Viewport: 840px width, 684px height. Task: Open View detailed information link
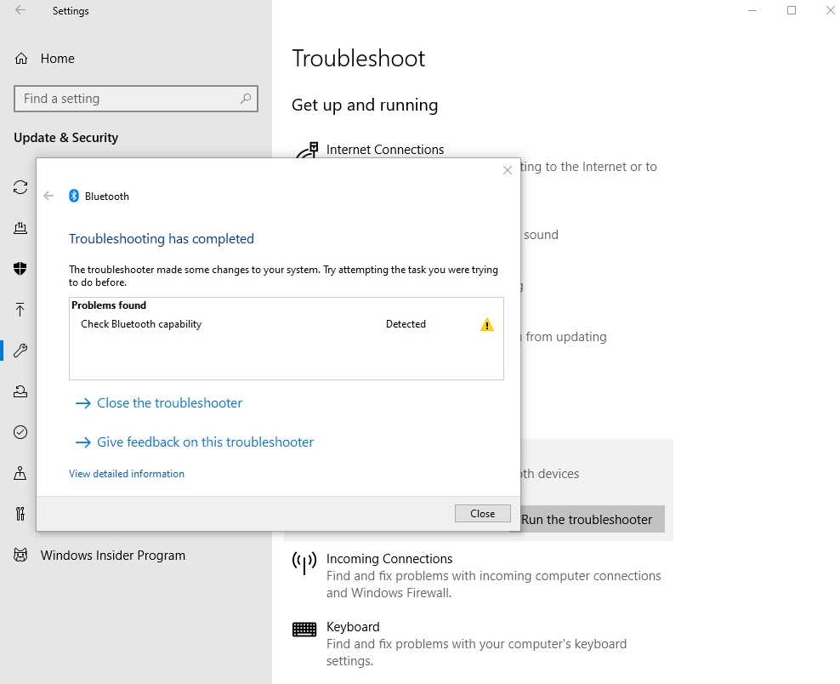coord(127,474)
